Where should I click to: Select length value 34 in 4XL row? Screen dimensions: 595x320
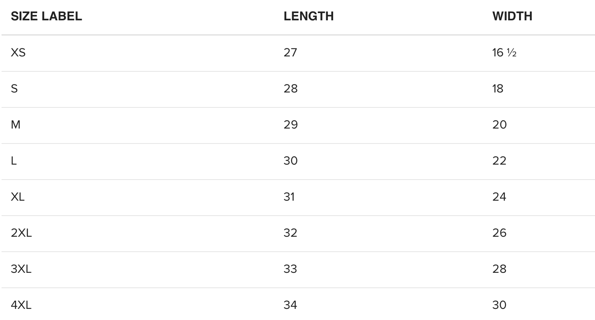[x=290, y=305]
